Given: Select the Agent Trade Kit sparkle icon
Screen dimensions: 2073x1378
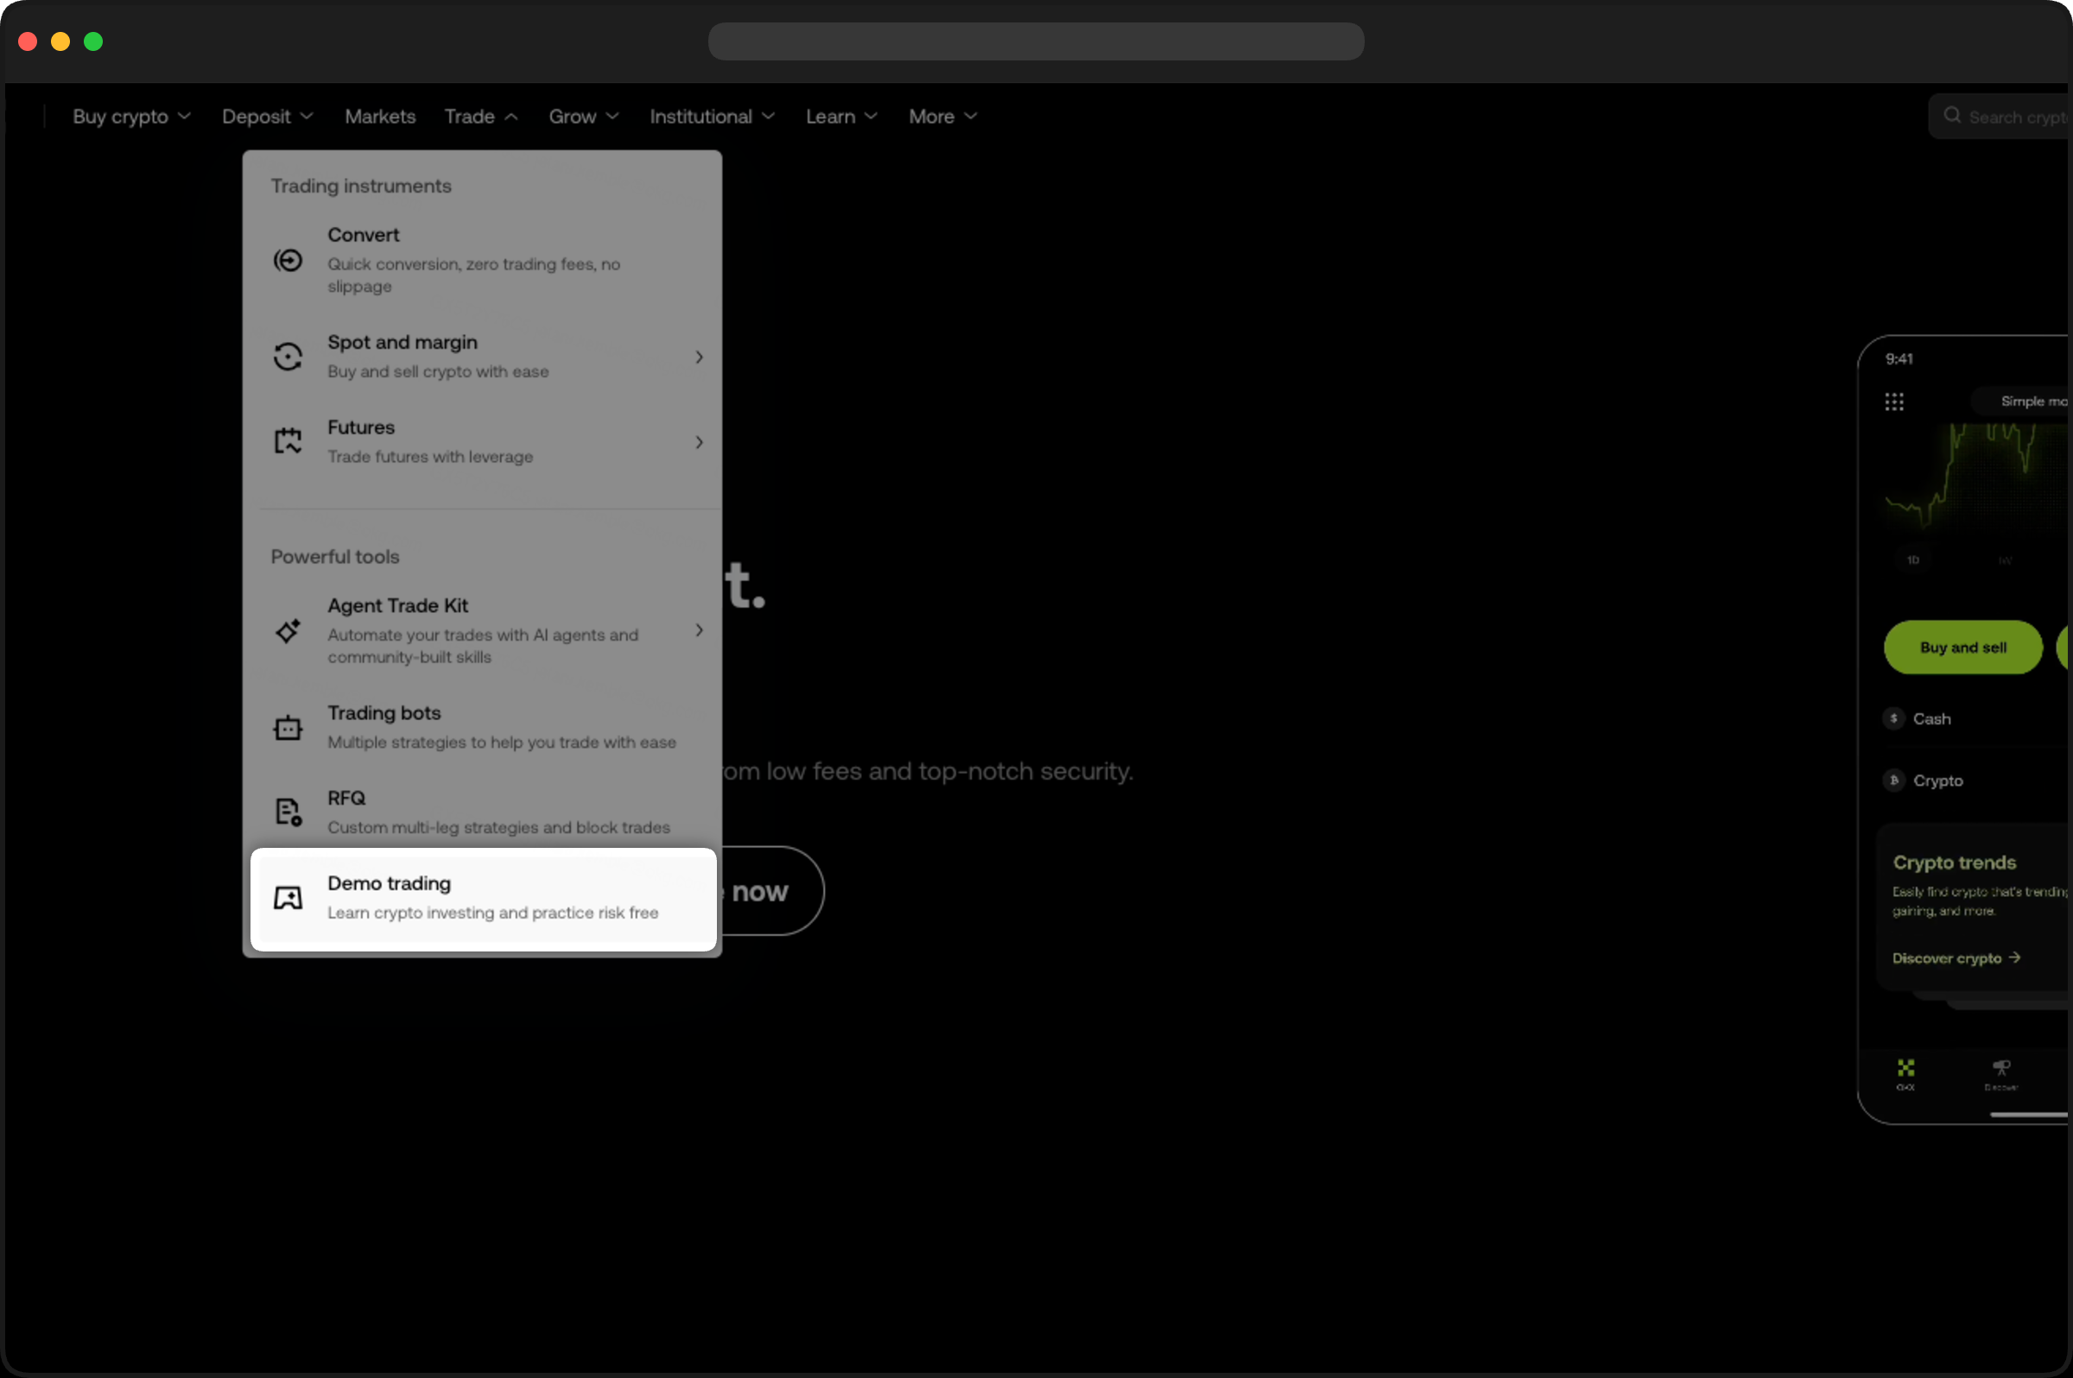Looking at the screenshot, I should [288, 630].
